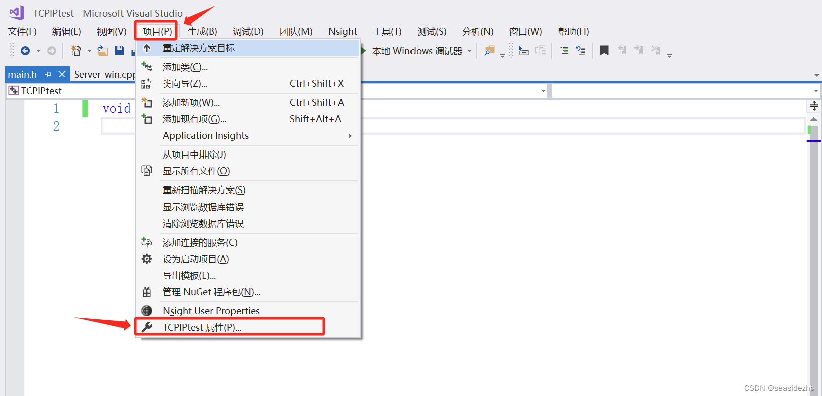Open the 工具(T) menu
Screen dimensions: 822x396
[387, 32]
